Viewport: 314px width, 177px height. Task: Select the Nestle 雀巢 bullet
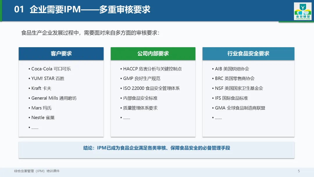tap(42, 117)
